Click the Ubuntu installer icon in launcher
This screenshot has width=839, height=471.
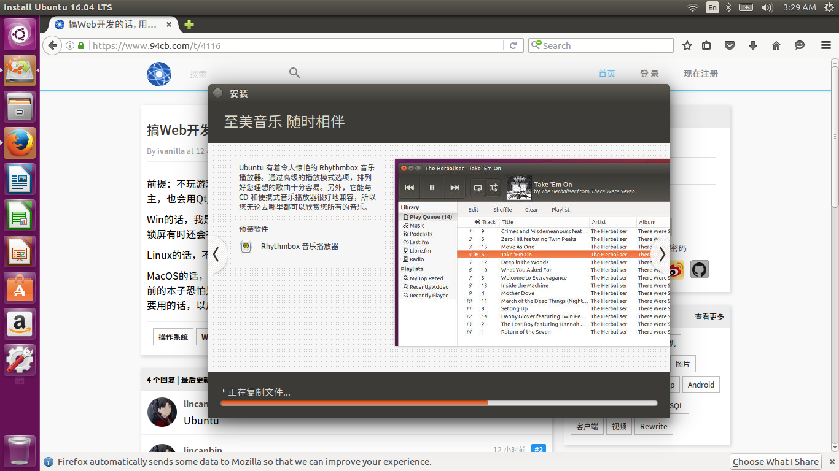click(x=20, y=70)
